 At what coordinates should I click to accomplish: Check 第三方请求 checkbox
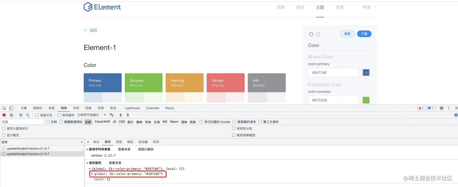click(260, 122)
